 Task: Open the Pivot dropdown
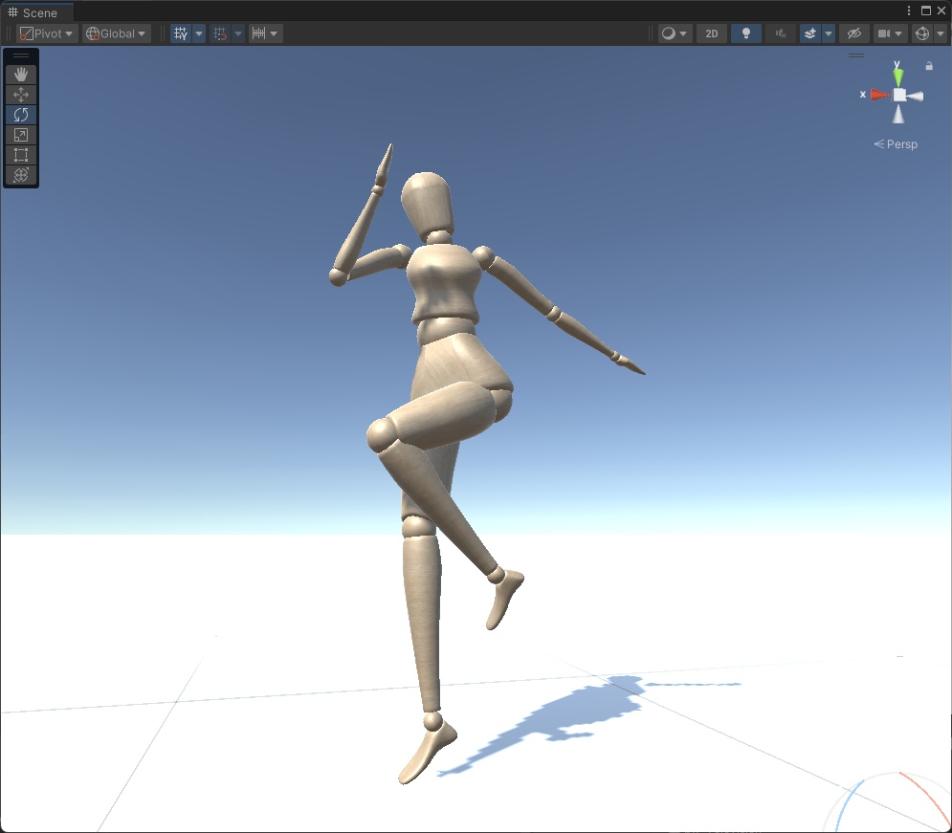[45, 33]
